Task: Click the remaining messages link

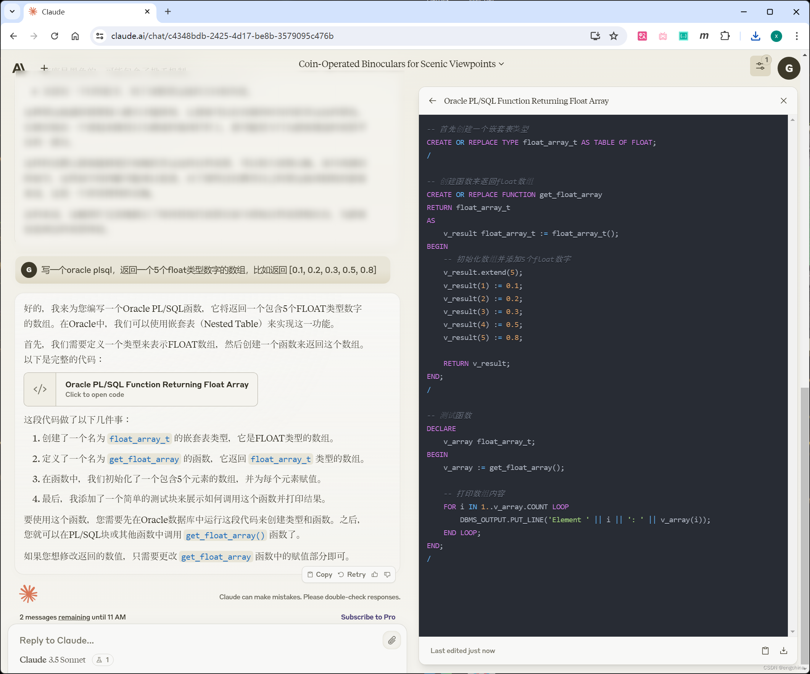Action: [x=74, y=616]
